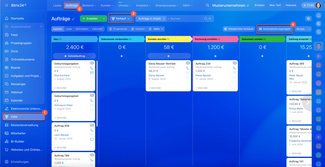Expand the Kunden menu in top navigation
The image size is (325, 167).
tap(107, 5)
